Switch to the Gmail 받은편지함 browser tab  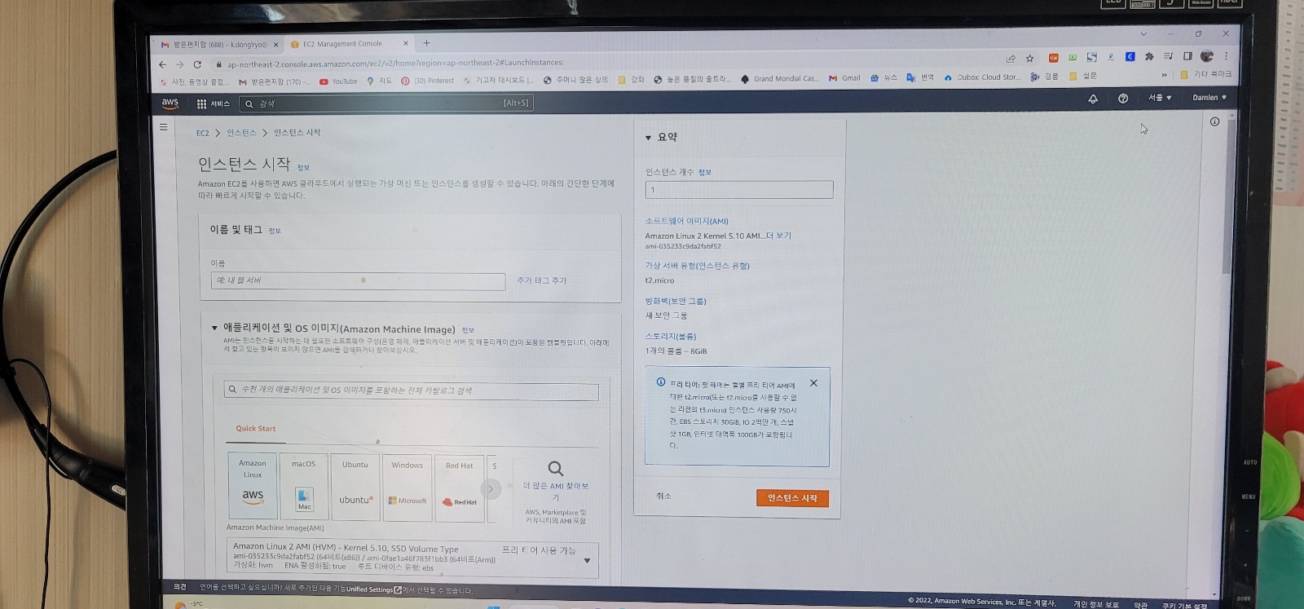[219, 45]
